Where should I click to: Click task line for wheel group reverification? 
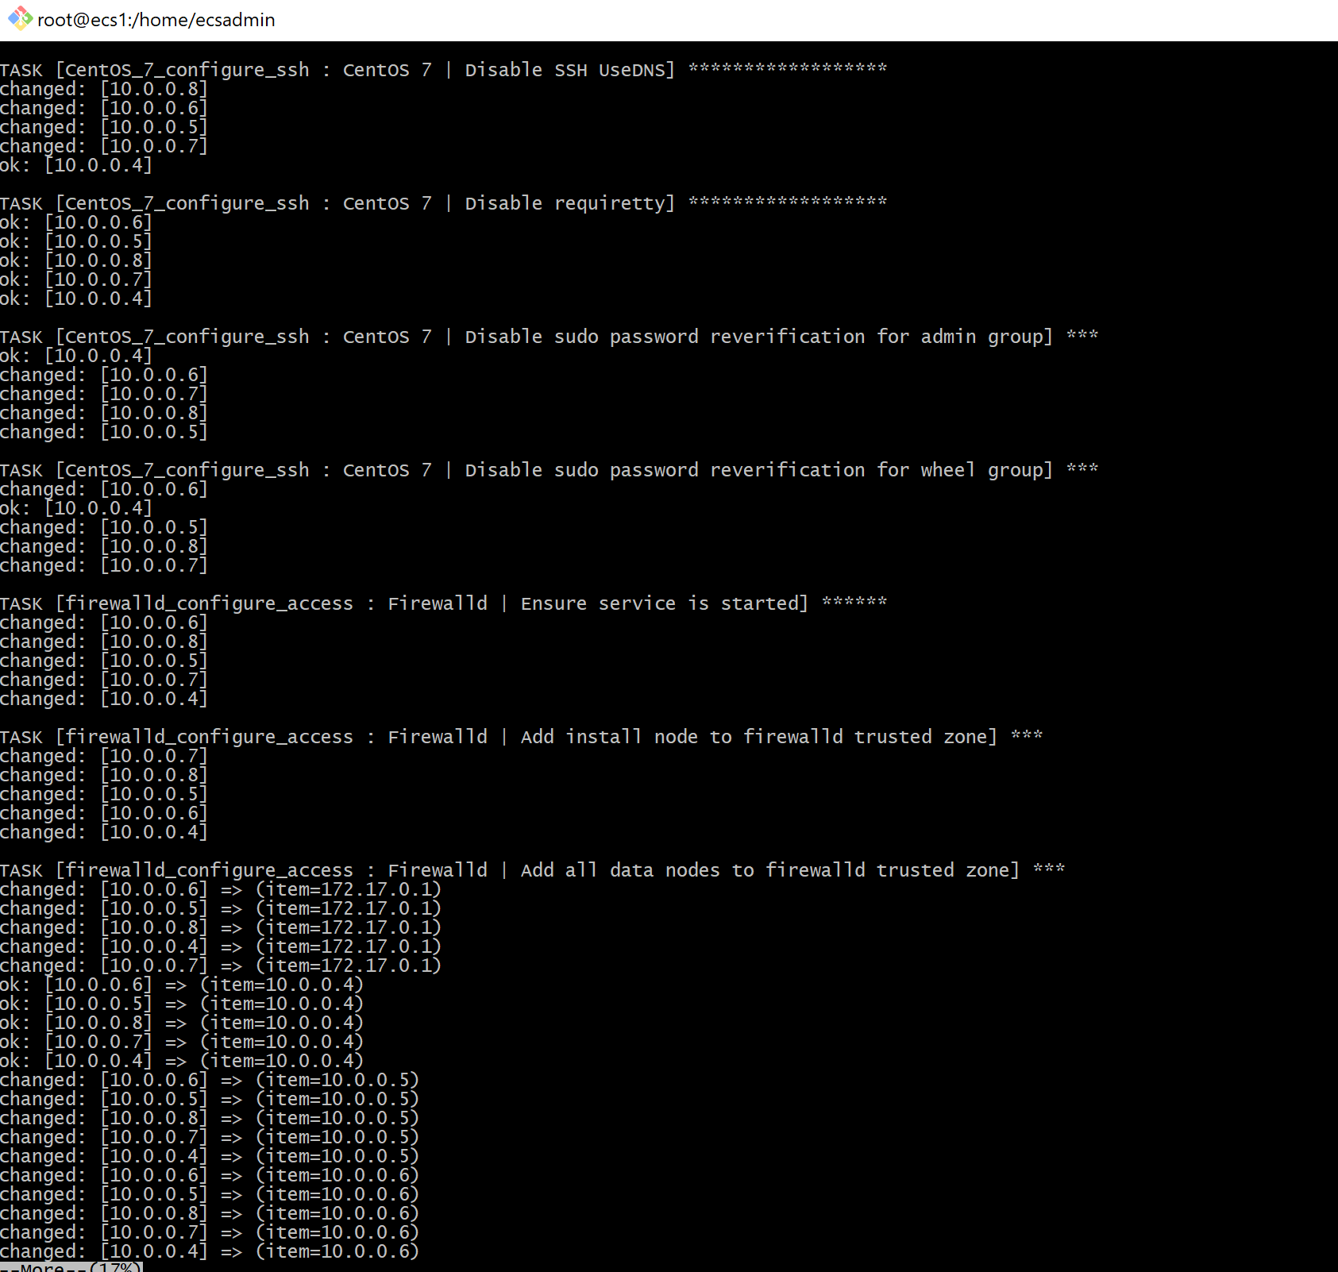[549, 470]
